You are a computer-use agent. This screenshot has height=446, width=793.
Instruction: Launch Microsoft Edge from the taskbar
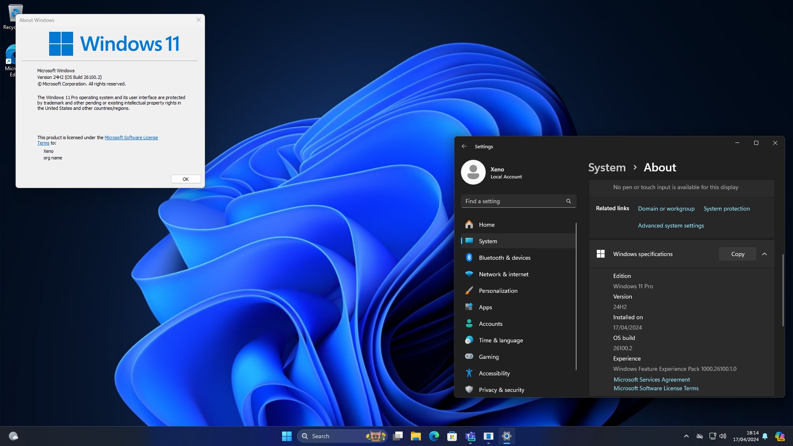[434, 436]
